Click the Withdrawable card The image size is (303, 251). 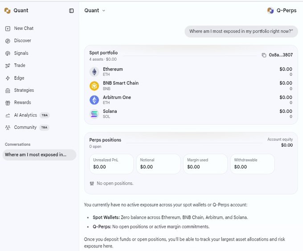[252, 164]
